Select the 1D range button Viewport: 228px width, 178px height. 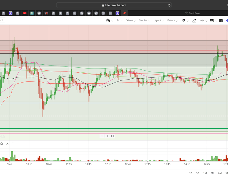[191, 173]
